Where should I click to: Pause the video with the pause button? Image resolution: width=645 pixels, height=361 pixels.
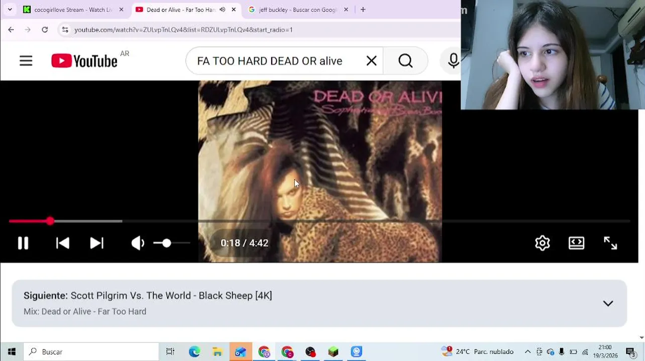click(x=23, y=243)
